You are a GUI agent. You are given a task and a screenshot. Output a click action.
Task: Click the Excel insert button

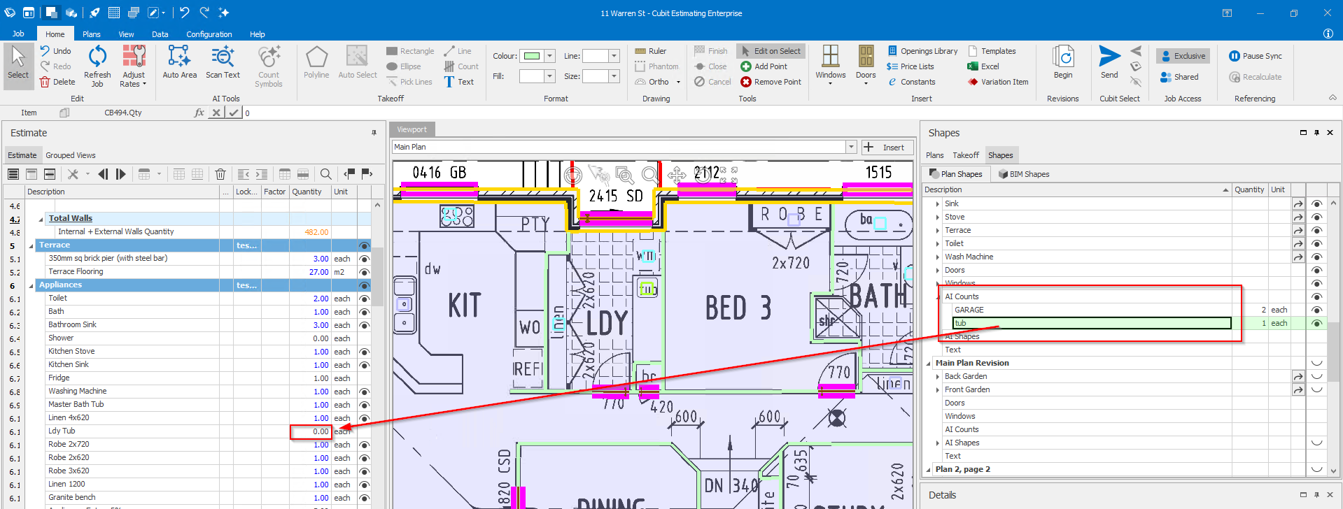click(983, 66)
